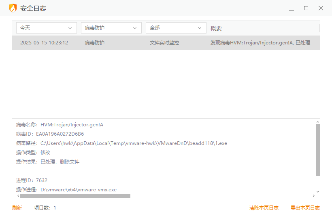Click 文件实时监控 cell in the log row
The image size is (332, 218).
point(164,43)
